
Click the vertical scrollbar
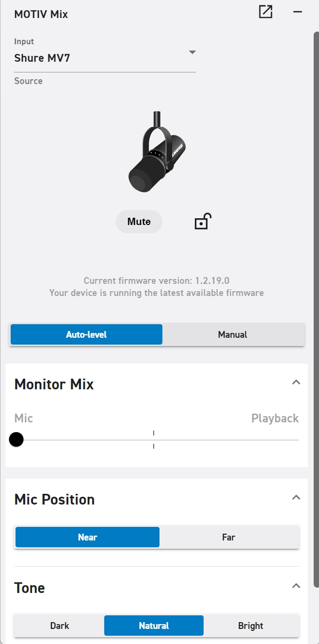(x=317, y=309)
